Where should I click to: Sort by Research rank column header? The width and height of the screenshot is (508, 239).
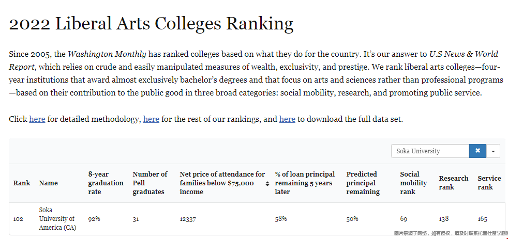453,183
